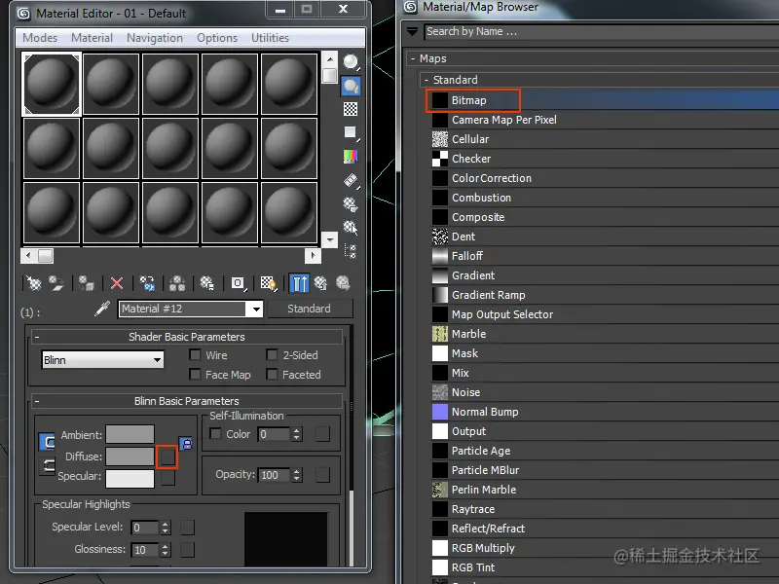The width and height of the screenshot is (779, 584).
Task: Click the Diffuse color swatch
Action: [x=130, y=456]
